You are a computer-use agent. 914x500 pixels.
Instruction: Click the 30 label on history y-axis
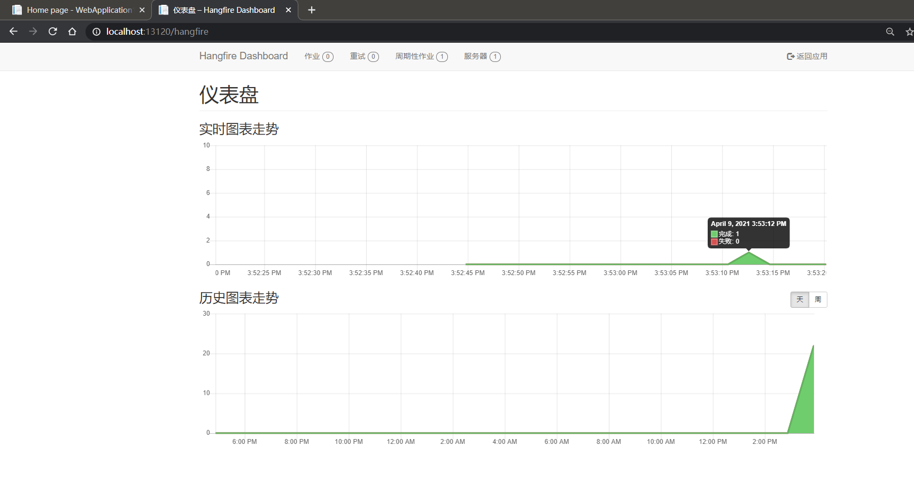206,314
